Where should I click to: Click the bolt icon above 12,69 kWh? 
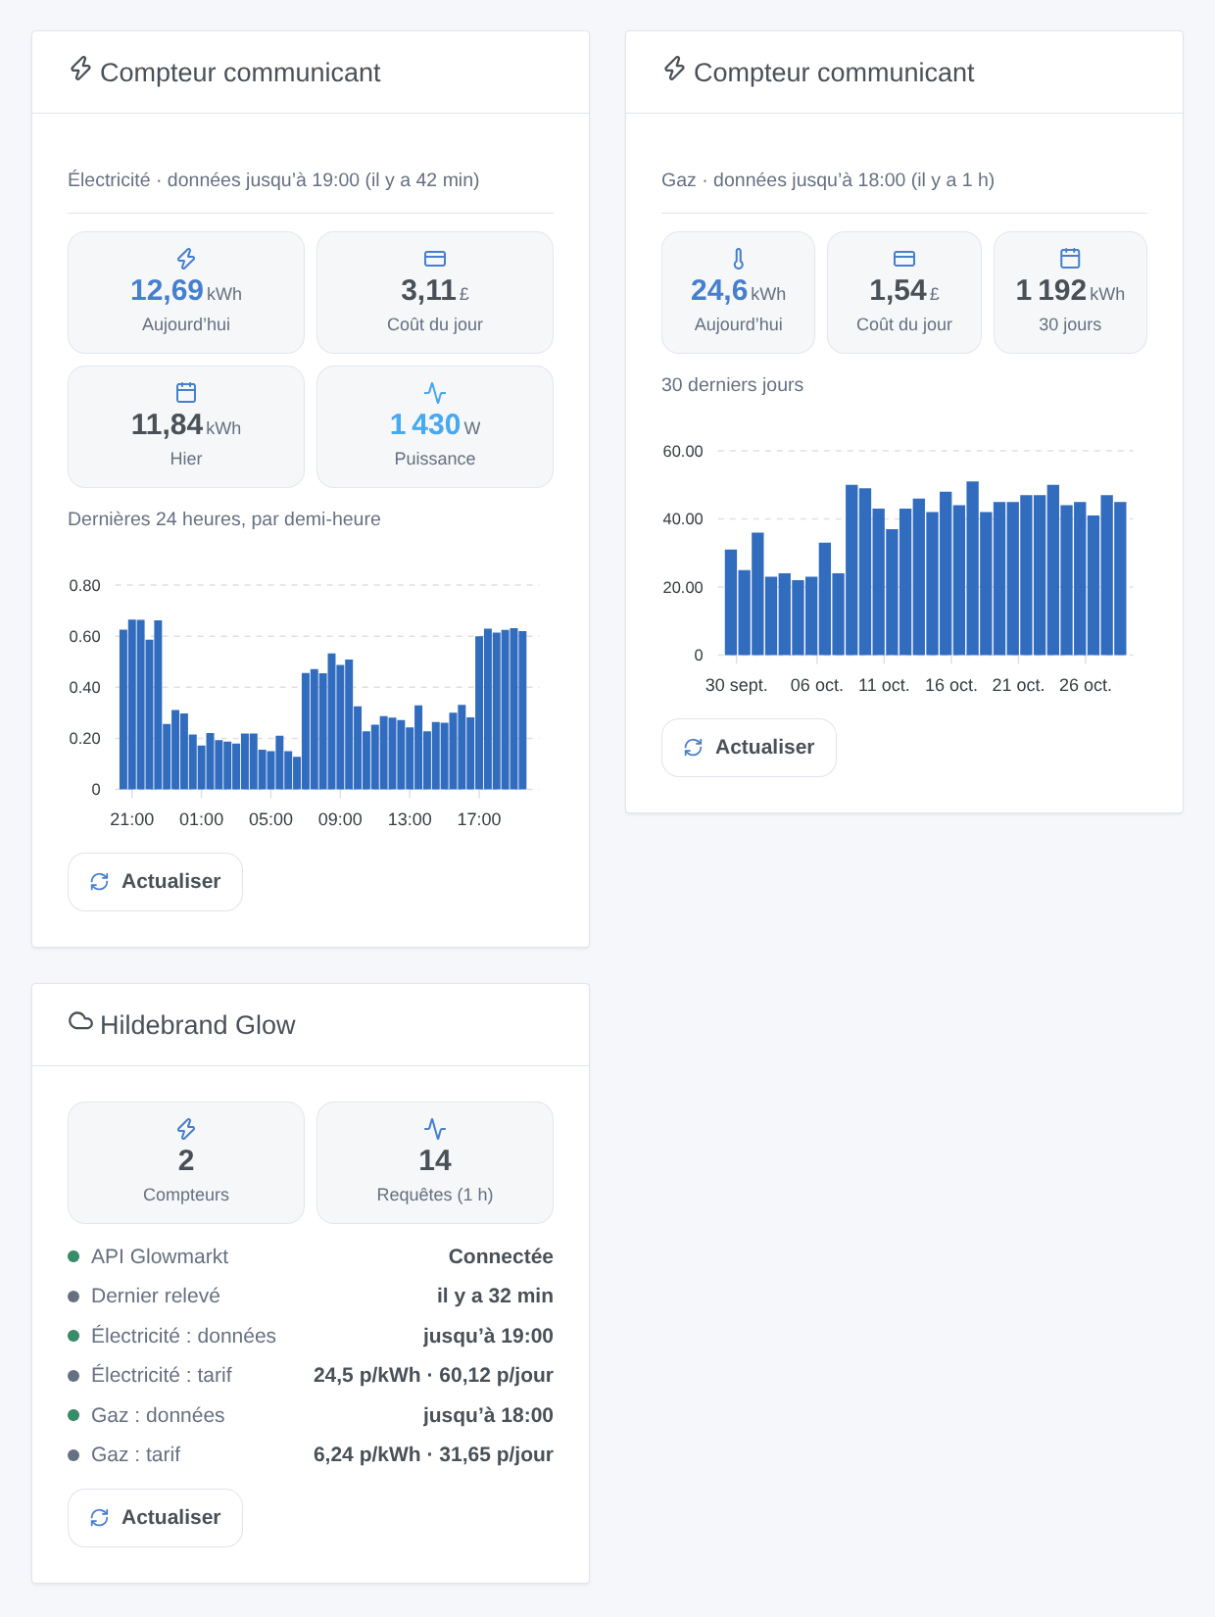tap(186, 259)
